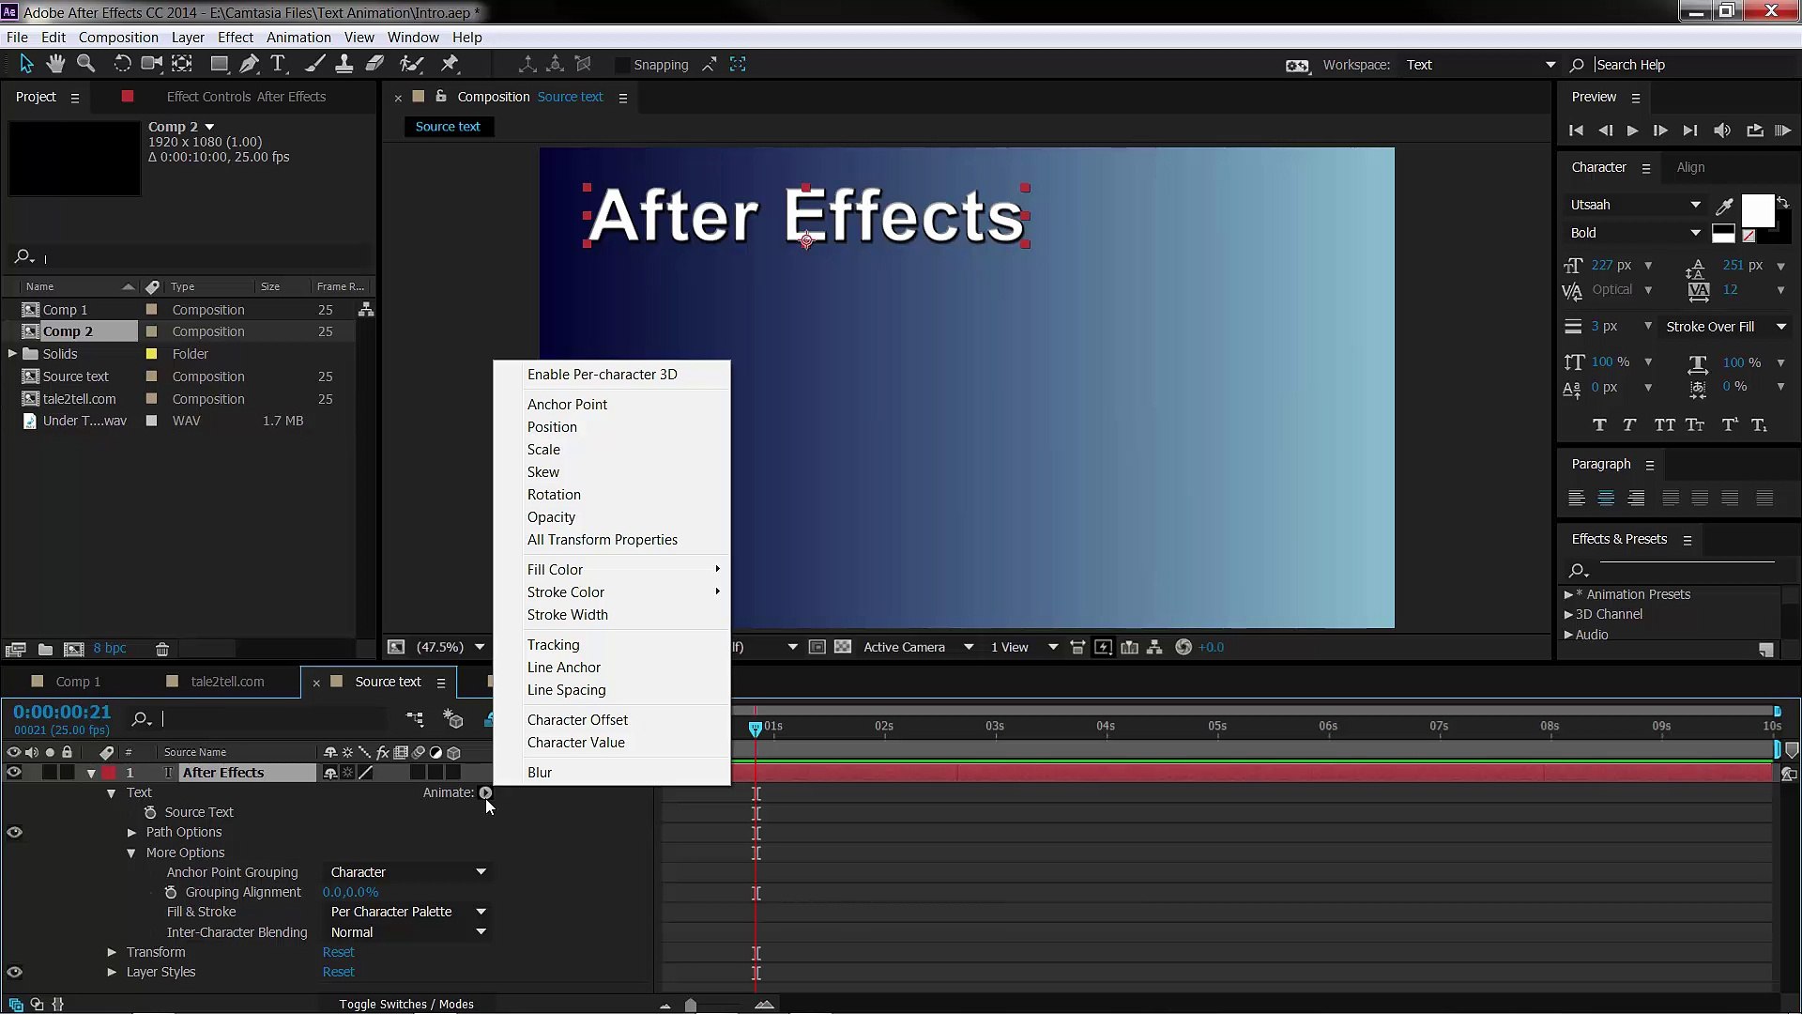
Task: Reset the Transform properties
Action: point(338,952)
